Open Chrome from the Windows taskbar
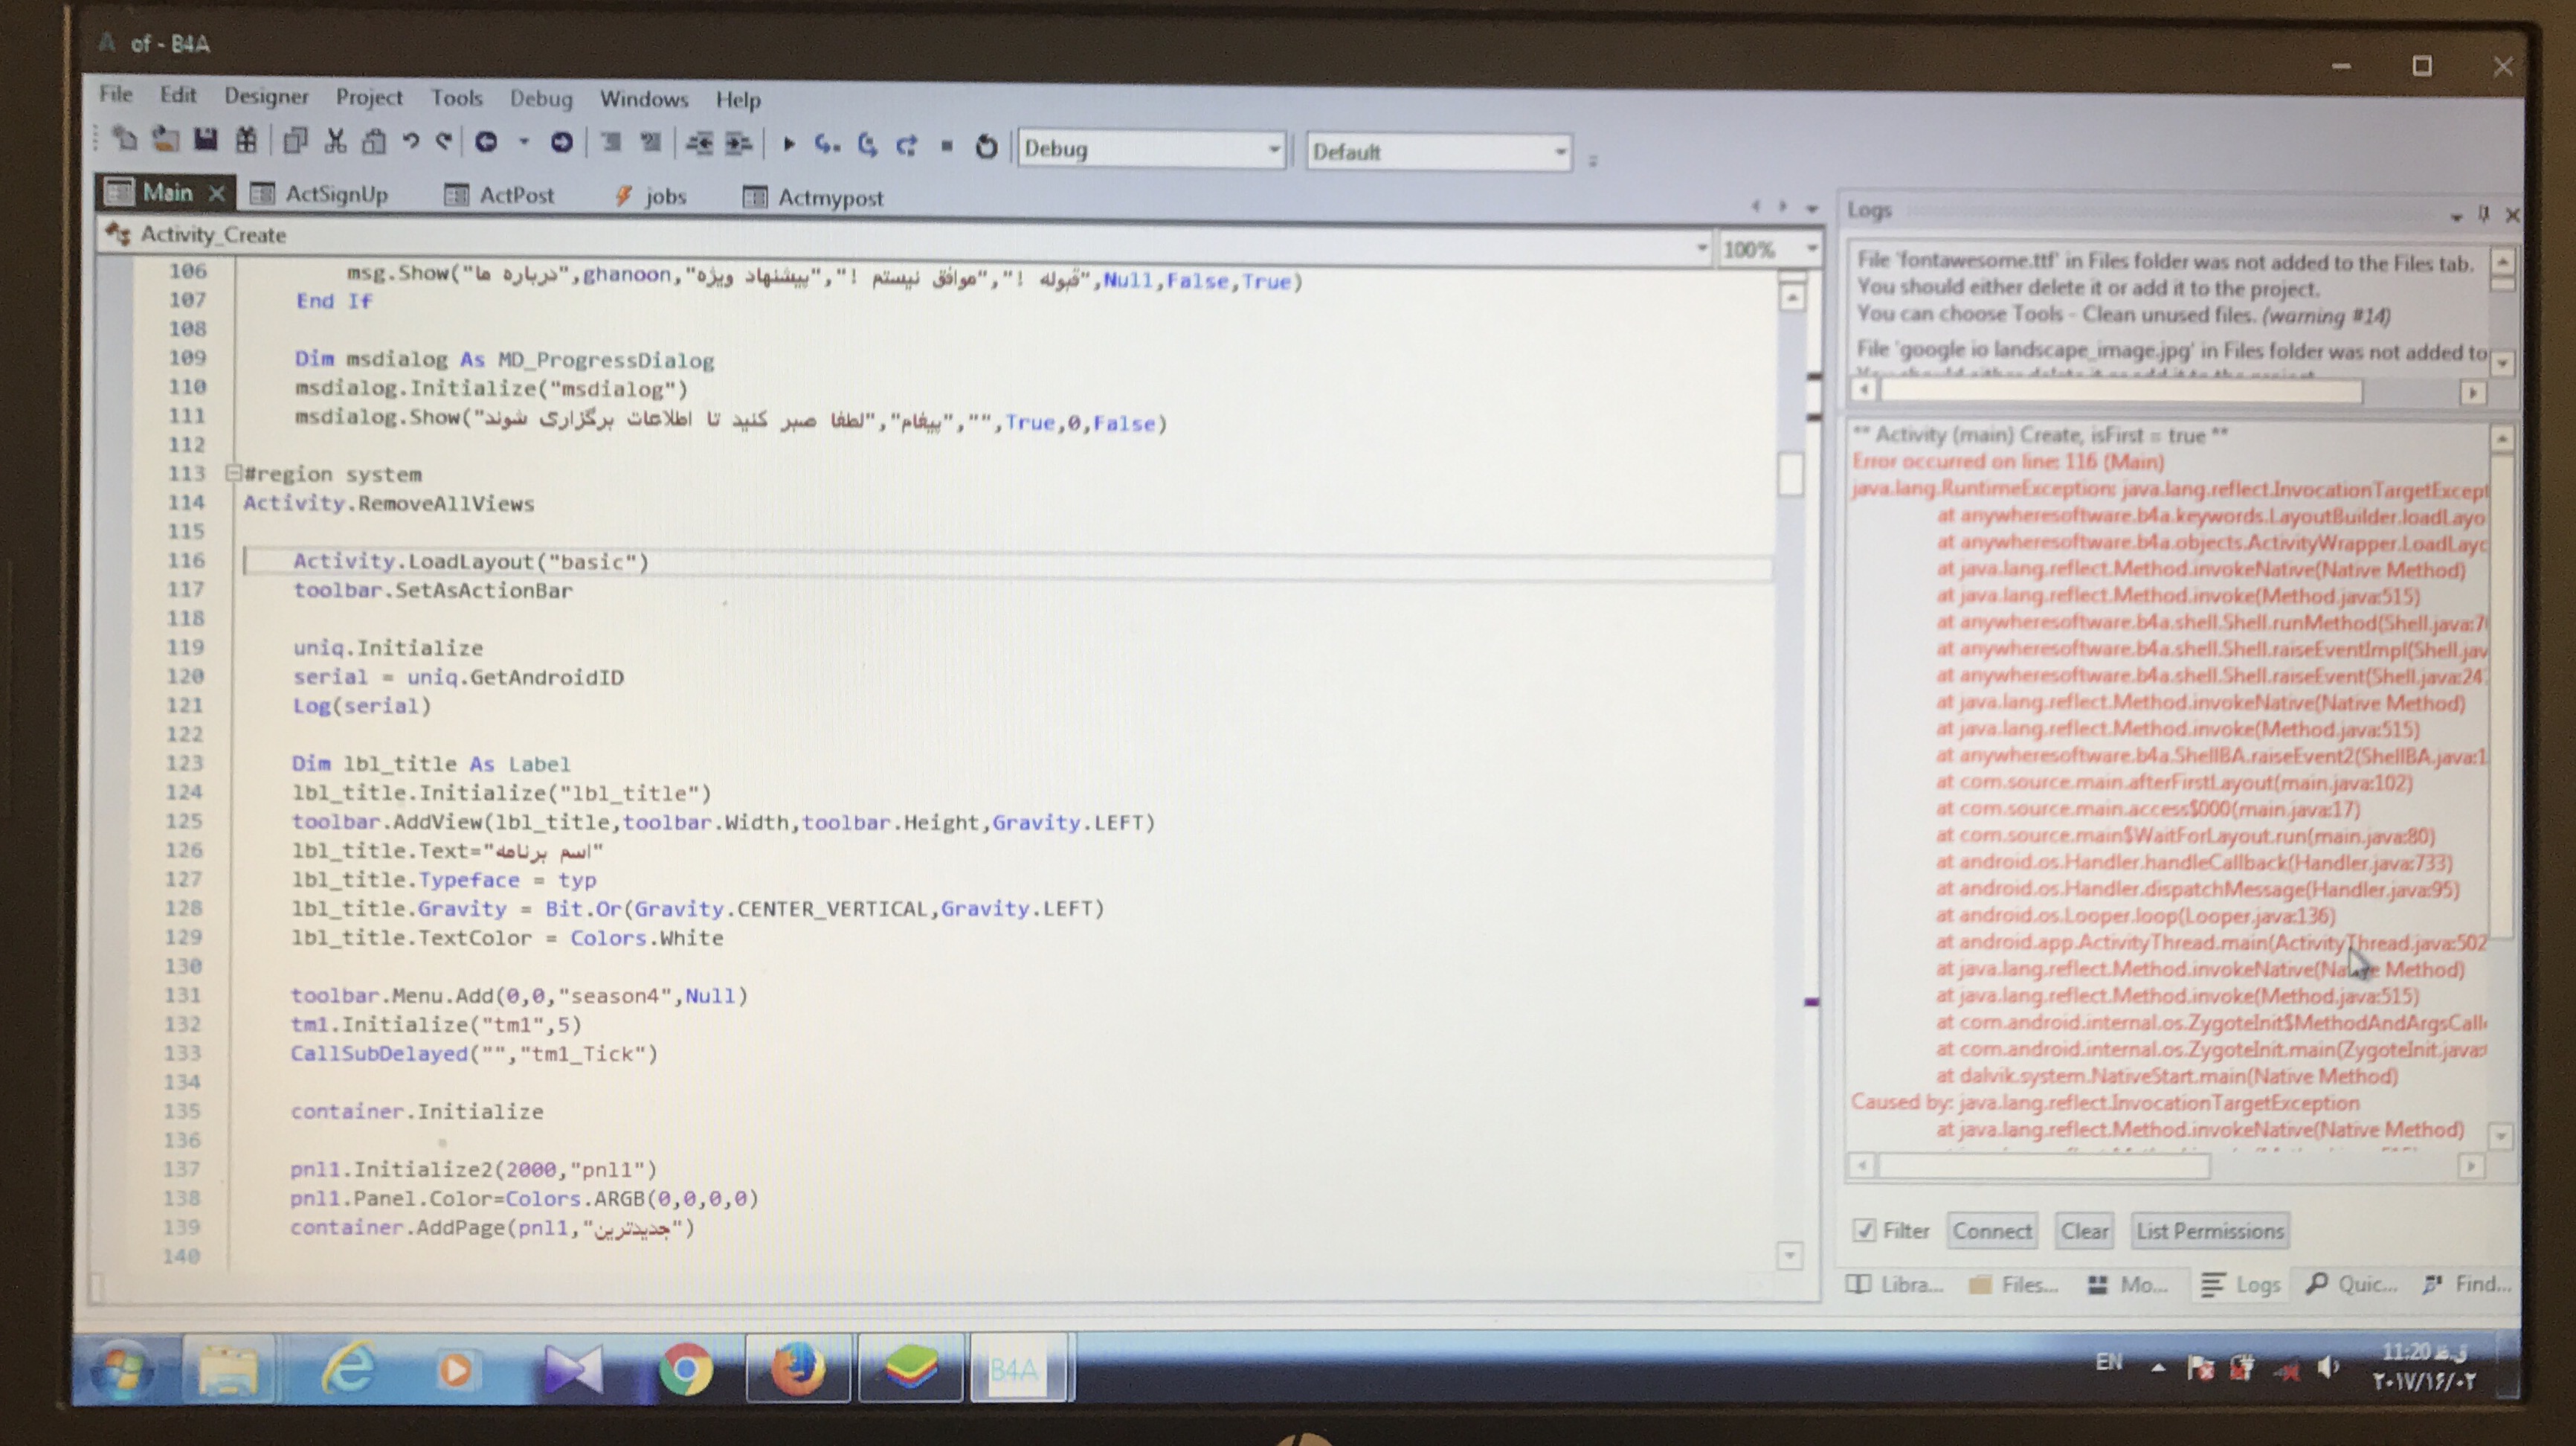This screenshot has height=1446, width=2576. pyautogui.click(x=686, y=1368)
